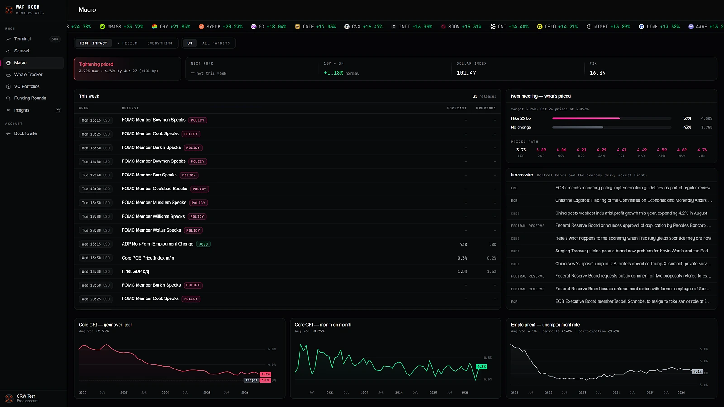Screen dimensions: 724x407
Task: Click POLICY tag on Goolsbee row
Action: point(200,189)
